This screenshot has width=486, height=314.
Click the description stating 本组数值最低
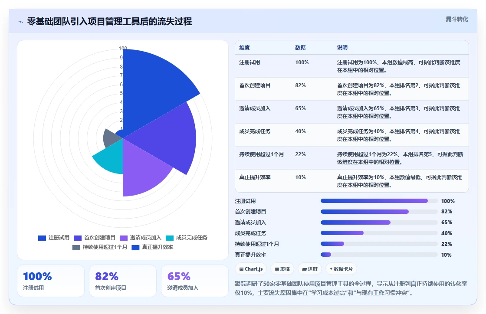pos(400,181)
